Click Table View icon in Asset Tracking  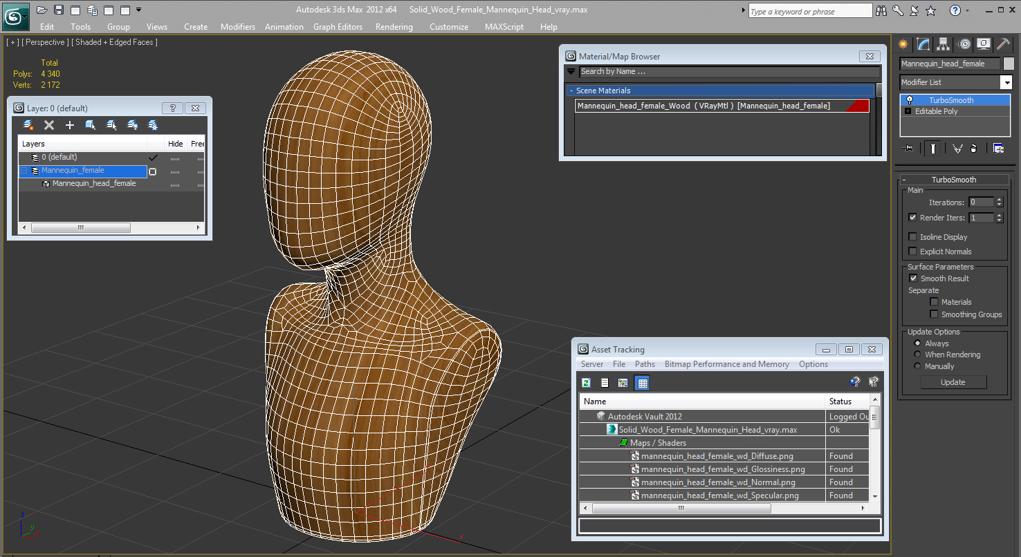[642, 383]
